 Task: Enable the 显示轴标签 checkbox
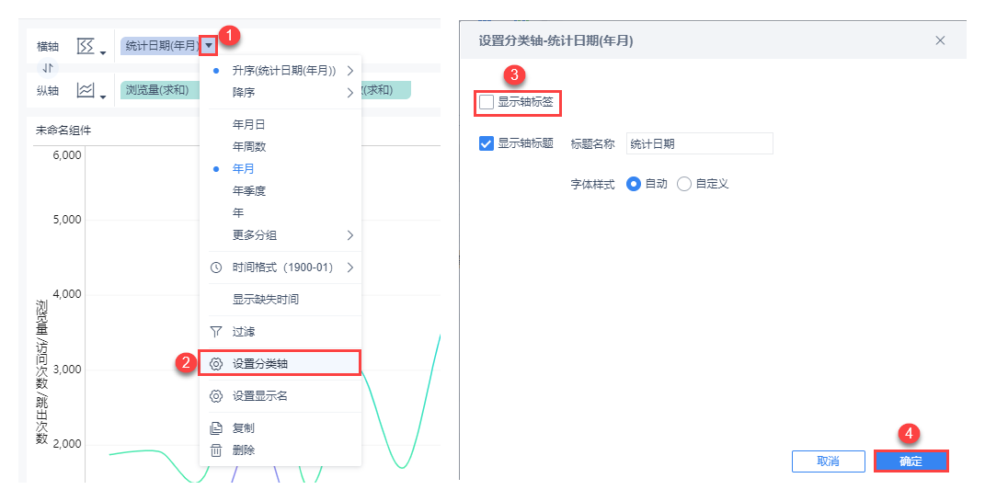(487, 102)
